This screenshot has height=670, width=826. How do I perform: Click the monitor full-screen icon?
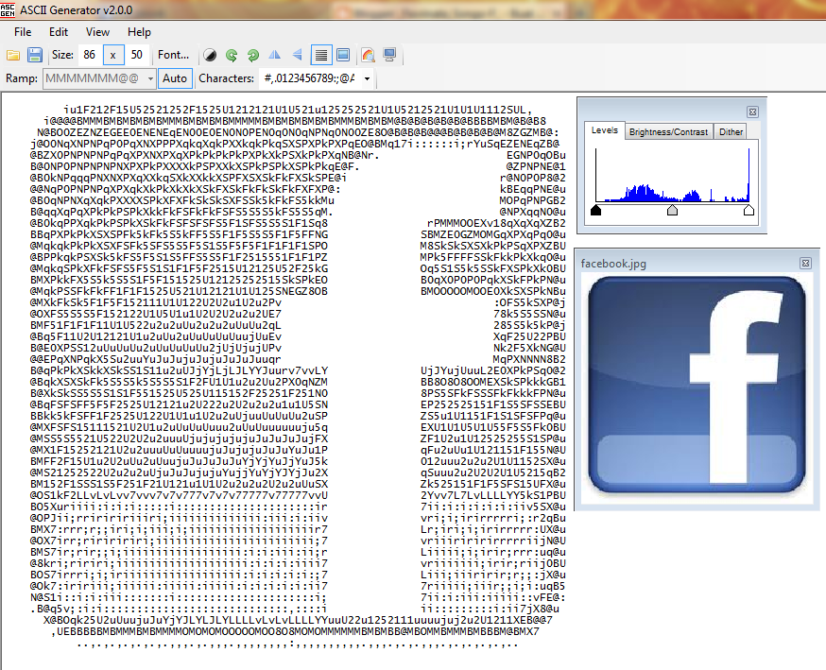pyautogui.click(x=389, y=55)
